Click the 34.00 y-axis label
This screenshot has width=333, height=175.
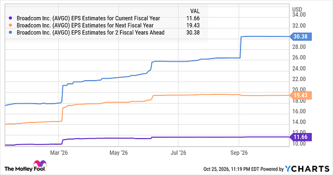[299, 15]
